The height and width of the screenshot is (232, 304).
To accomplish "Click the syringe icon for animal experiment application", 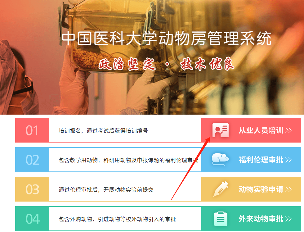I will point(221,189).
